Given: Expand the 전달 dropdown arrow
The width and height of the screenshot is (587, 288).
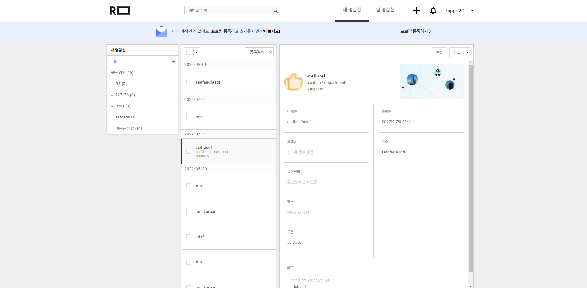Looking at the screenshot, I should [468, 52].
